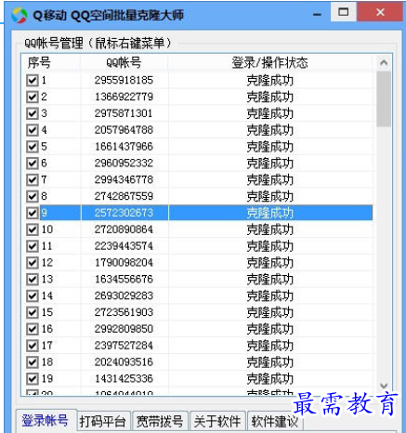
Task: Select account 2994346778
Action: point(124,179)
